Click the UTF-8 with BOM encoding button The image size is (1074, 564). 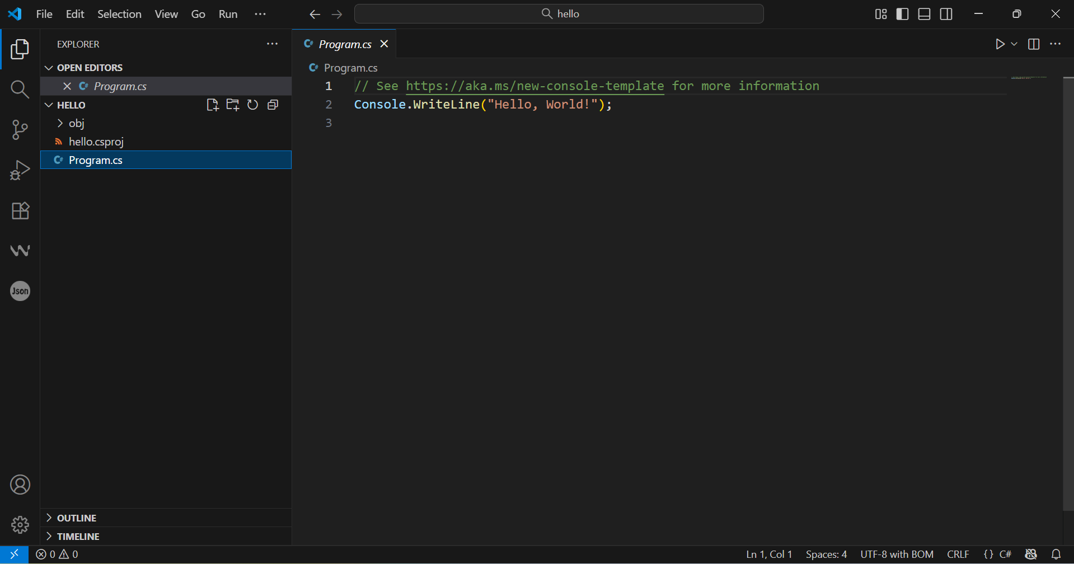point(897,554)
